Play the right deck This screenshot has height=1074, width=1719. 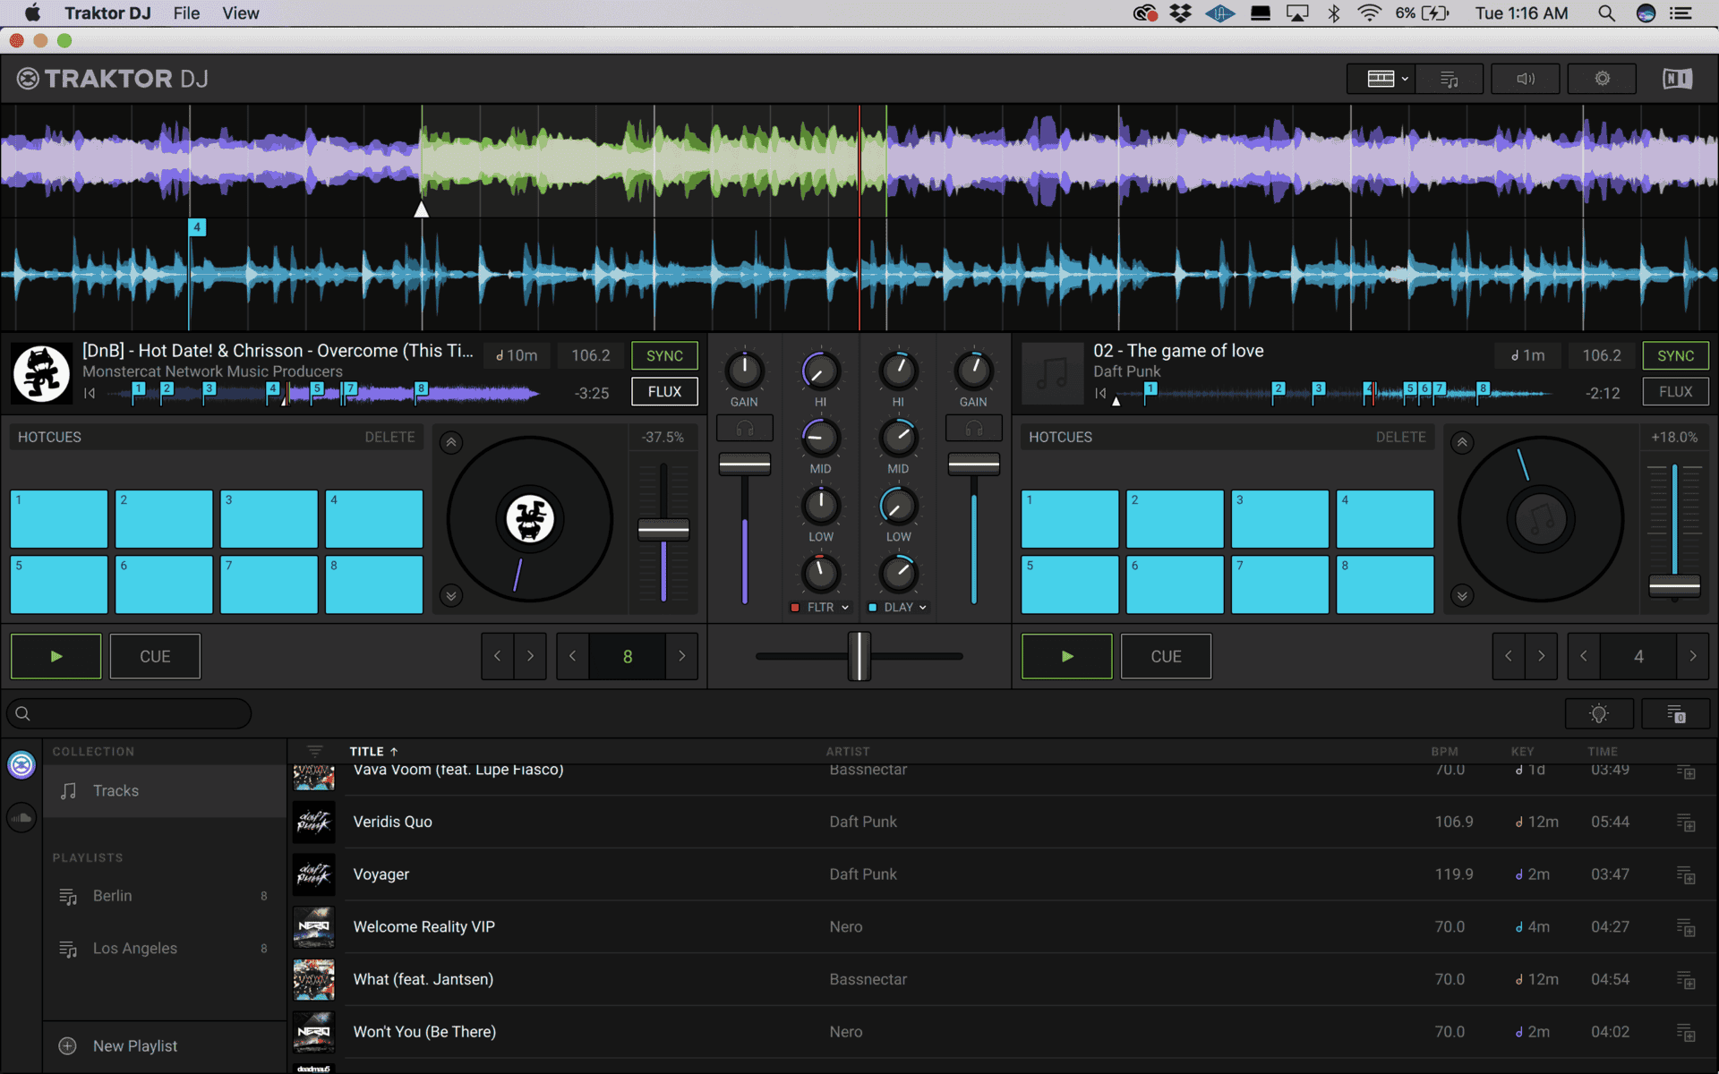click(1066, 656)
